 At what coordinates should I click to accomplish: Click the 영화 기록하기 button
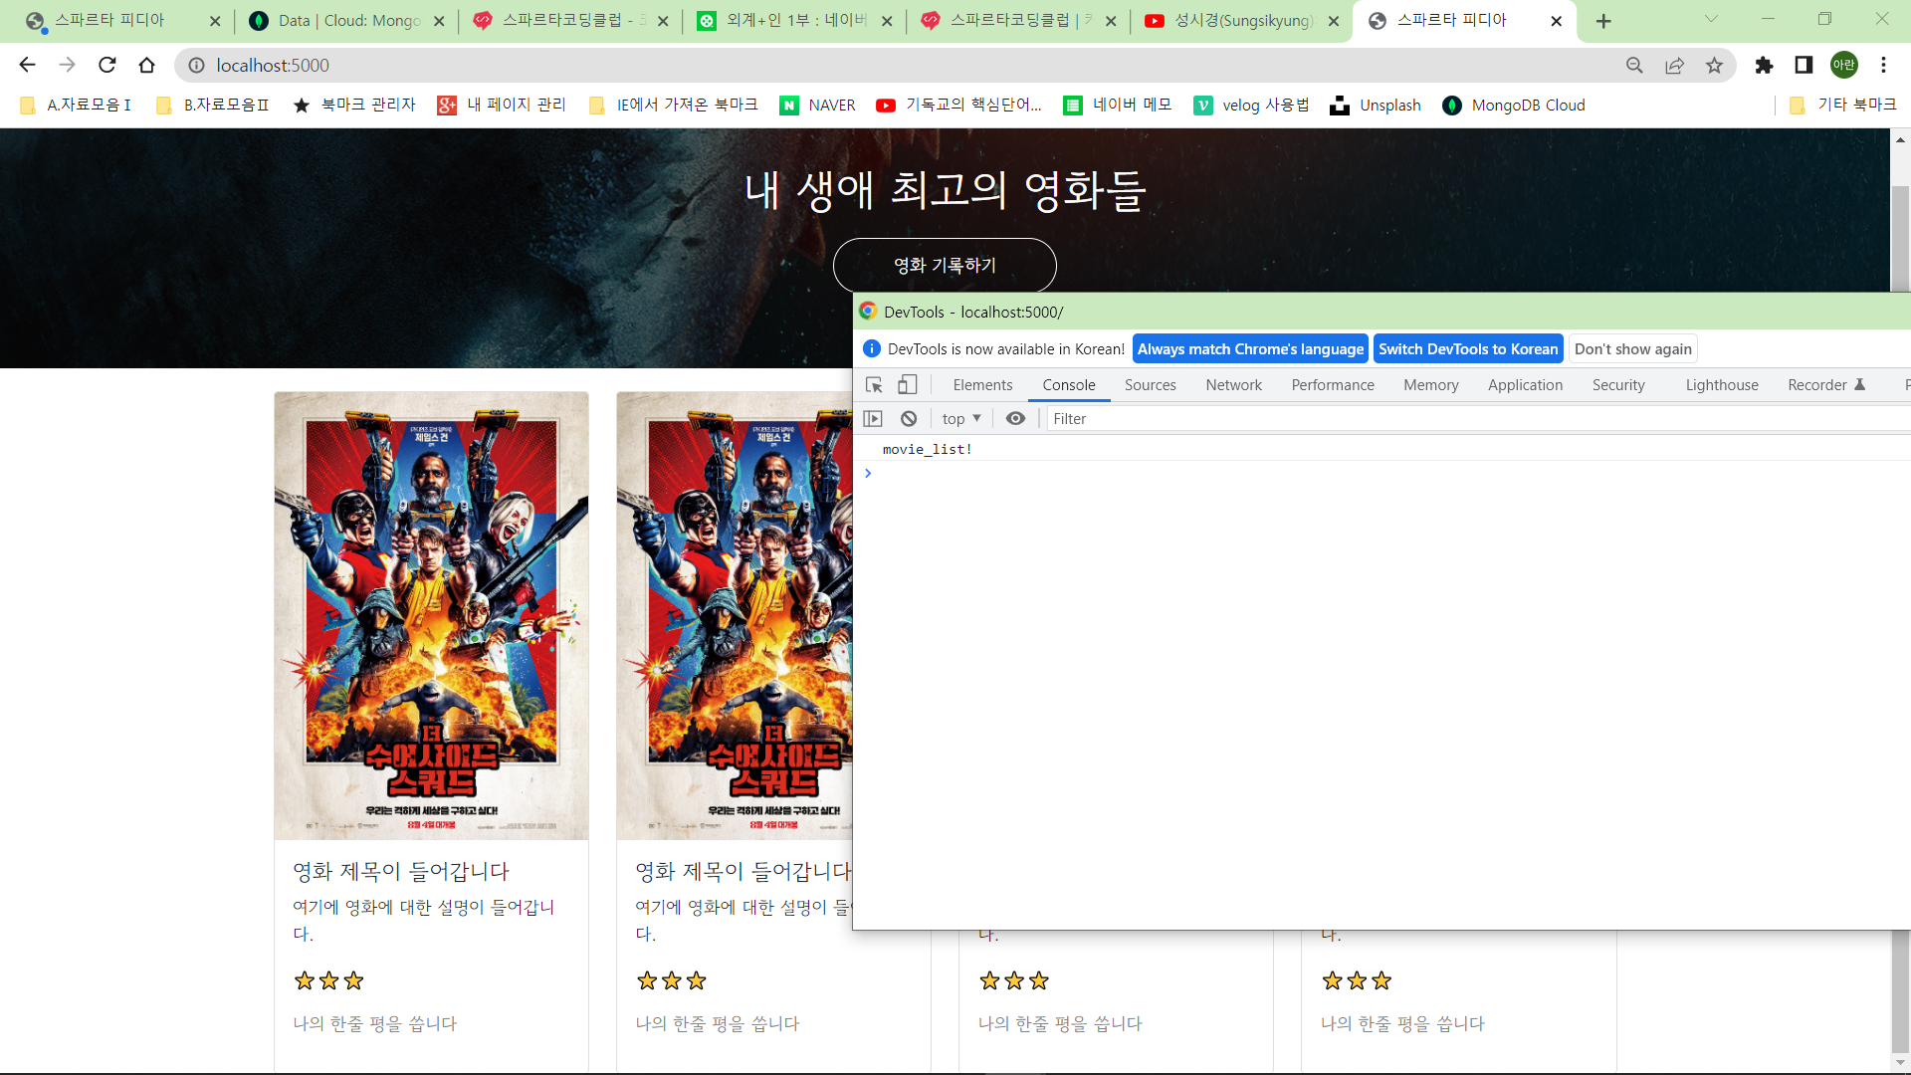coord(945,266)
